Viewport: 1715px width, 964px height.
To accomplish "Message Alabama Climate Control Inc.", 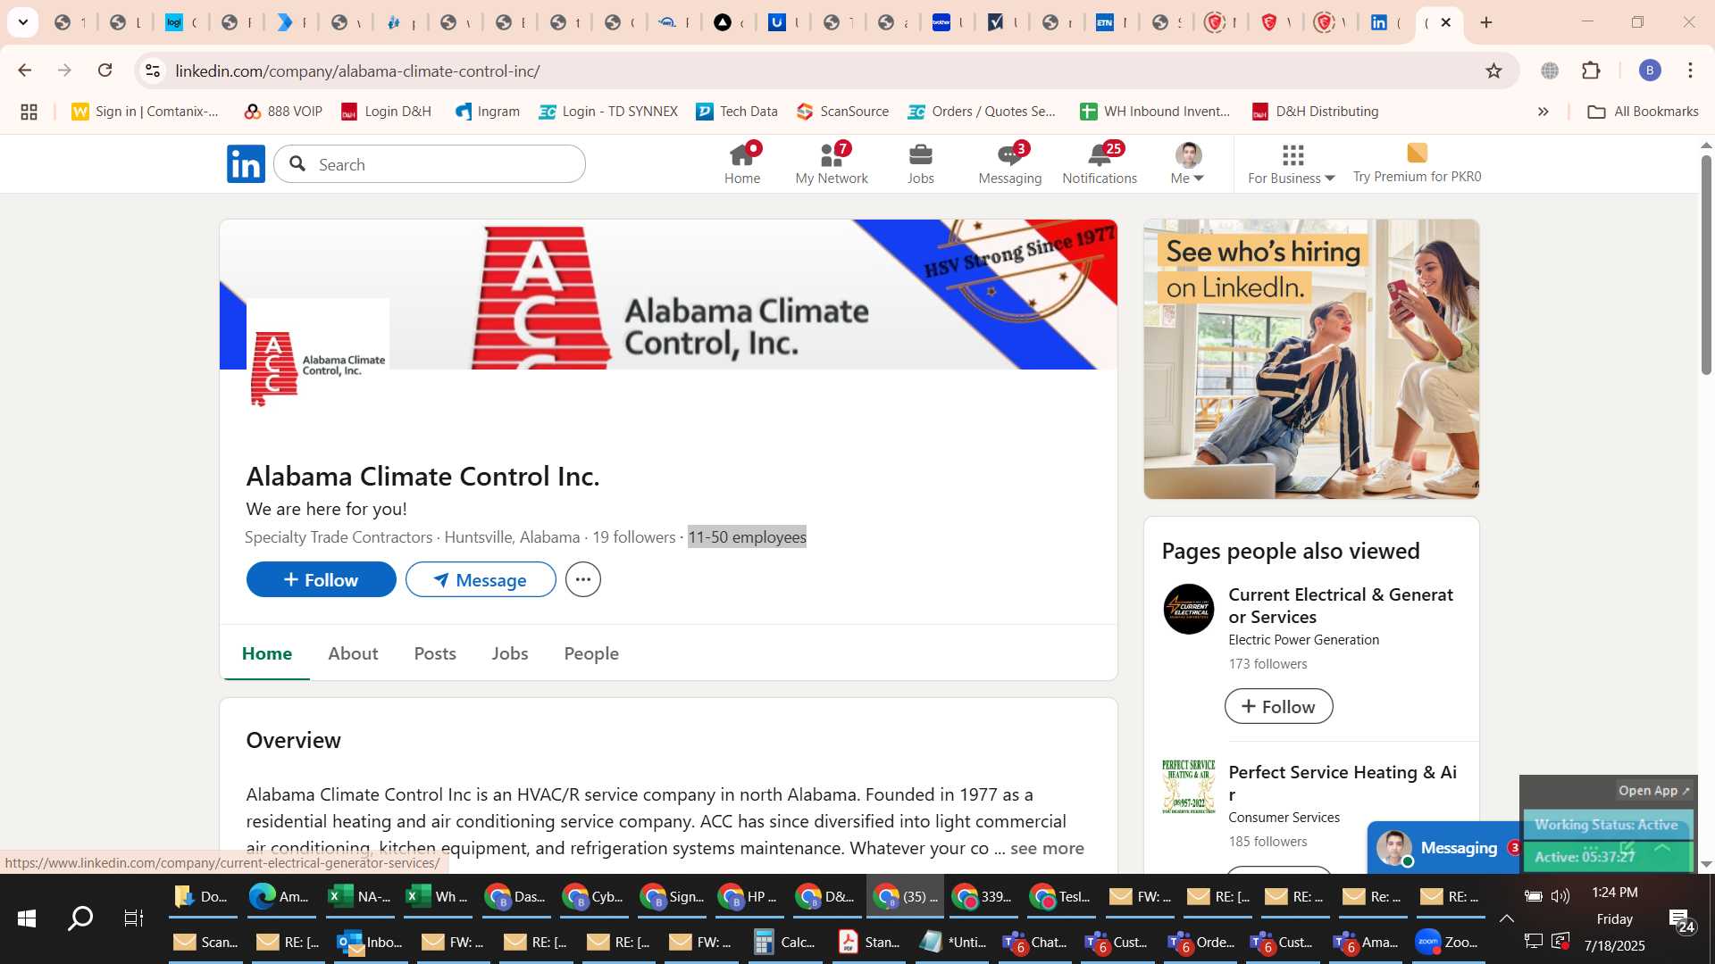I will [481, 580].
